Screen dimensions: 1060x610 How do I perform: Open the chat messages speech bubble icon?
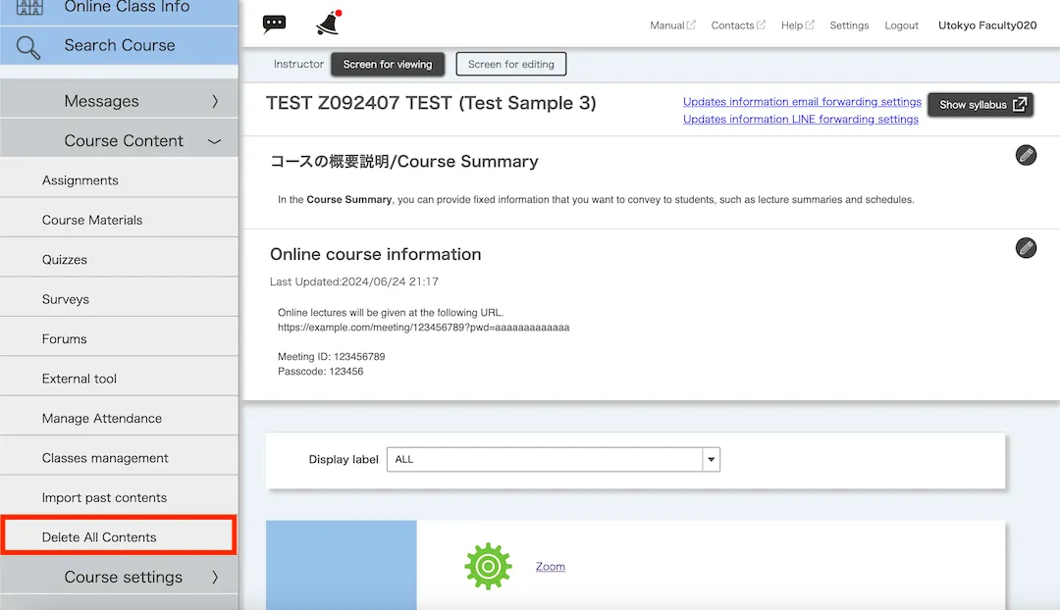click(x=275, y=25)
